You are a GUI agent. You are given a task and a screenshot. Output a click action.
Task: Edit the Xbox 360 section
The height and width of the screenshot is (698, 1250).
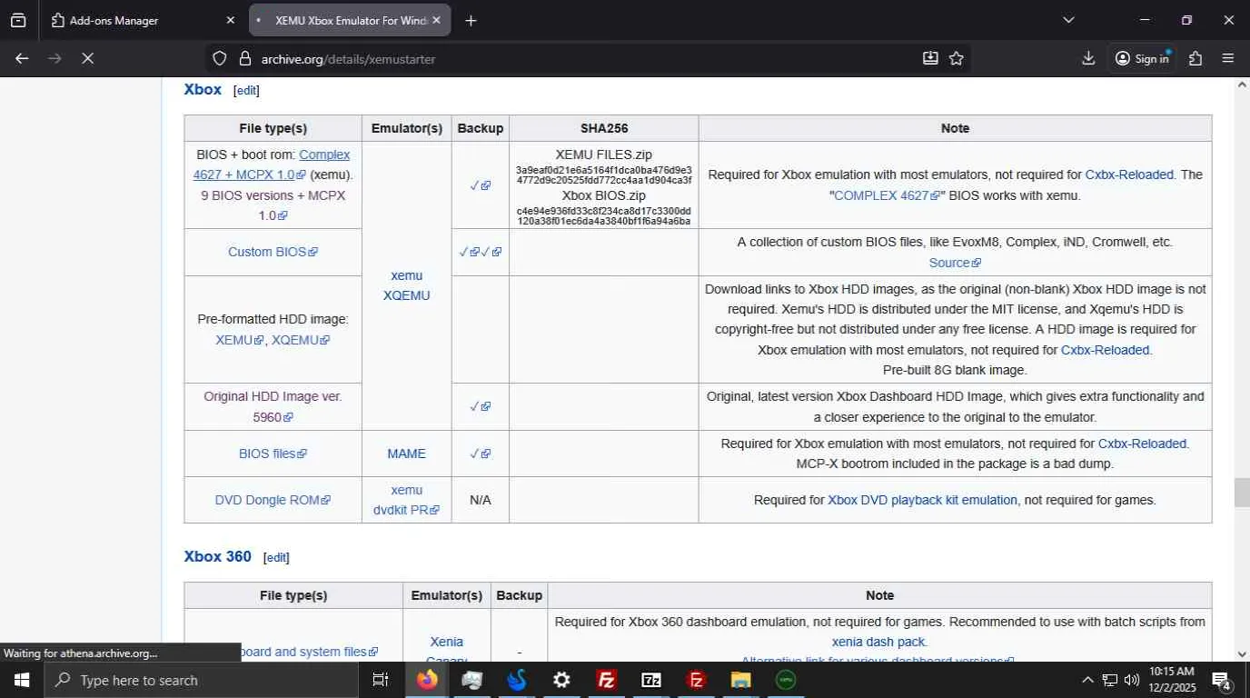[x=276, y=558]
